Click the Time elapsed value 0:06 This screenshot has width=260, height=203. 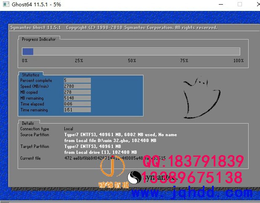pyautogui.click(x=77, y=104)
